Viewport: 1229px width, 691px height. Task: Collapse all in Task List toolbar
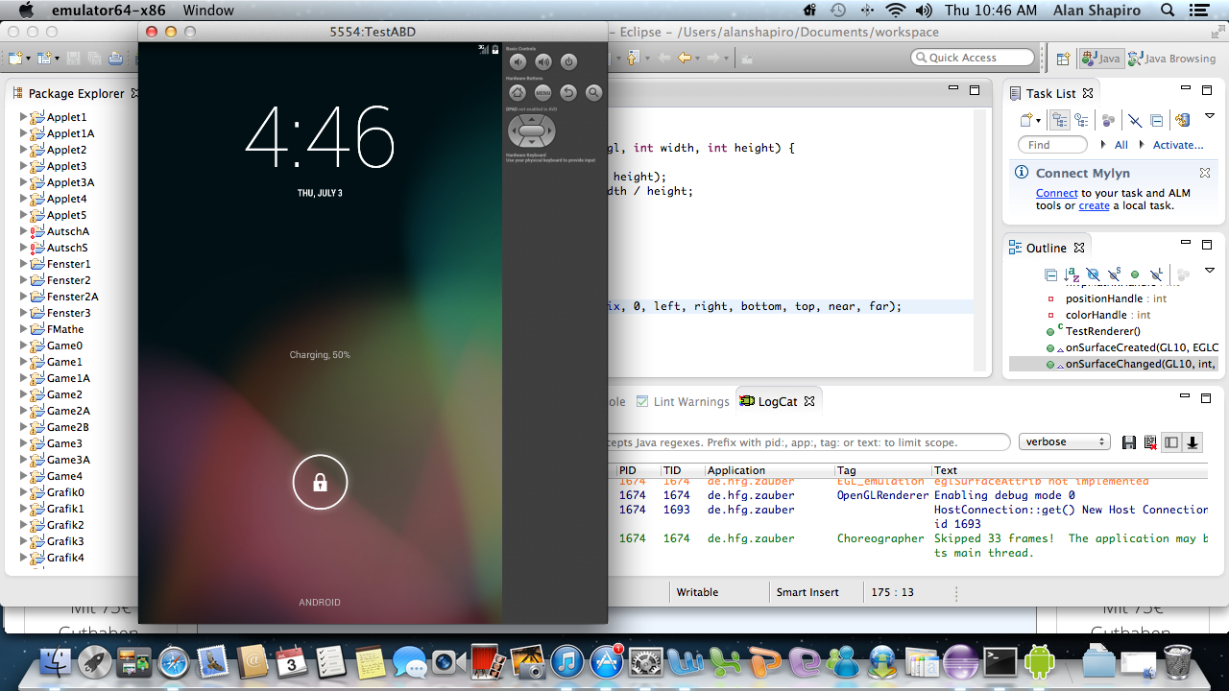point(1157,120)
